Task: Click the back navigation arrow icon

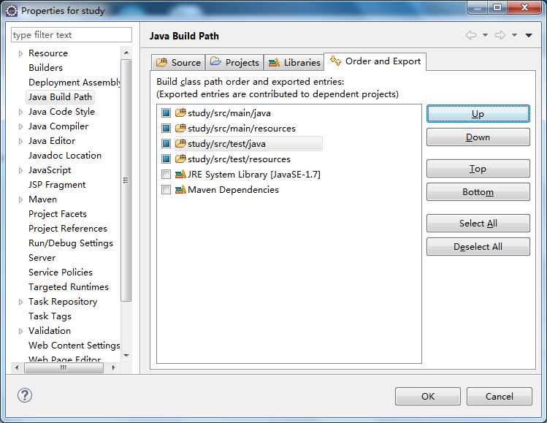Action: 472,35
